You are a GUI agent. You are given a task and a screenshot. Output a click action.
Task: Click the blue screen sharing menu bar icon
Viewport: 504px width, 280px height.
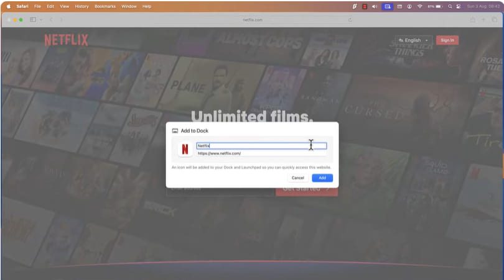pyautogui.click(x=387, y=6)
